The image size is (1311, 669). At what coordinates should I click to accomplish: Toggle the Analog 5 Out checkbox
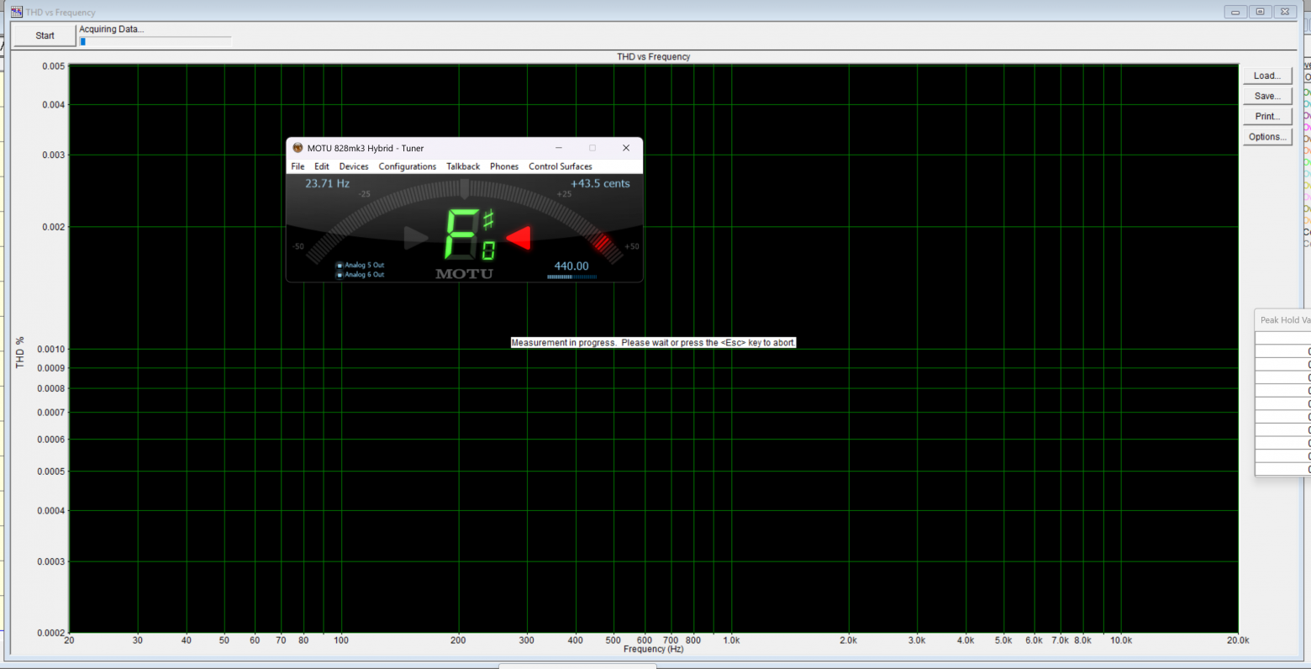[340, 266]
